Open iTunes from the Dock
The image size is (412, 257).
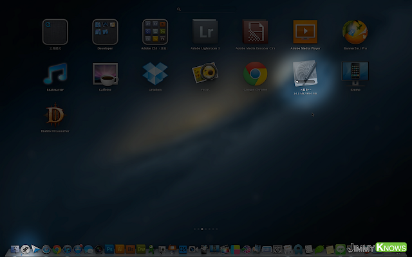[67, 249]
